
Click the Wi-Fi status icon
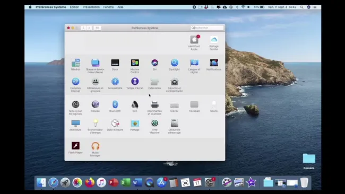click(x=243, y=7)
